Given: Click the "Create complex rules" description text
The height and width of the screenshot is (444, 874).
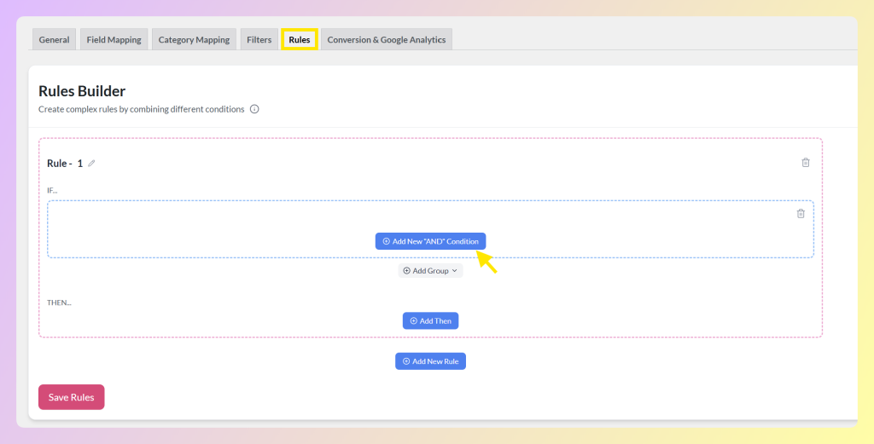Looking at the screenshot, I should point(142,109).
